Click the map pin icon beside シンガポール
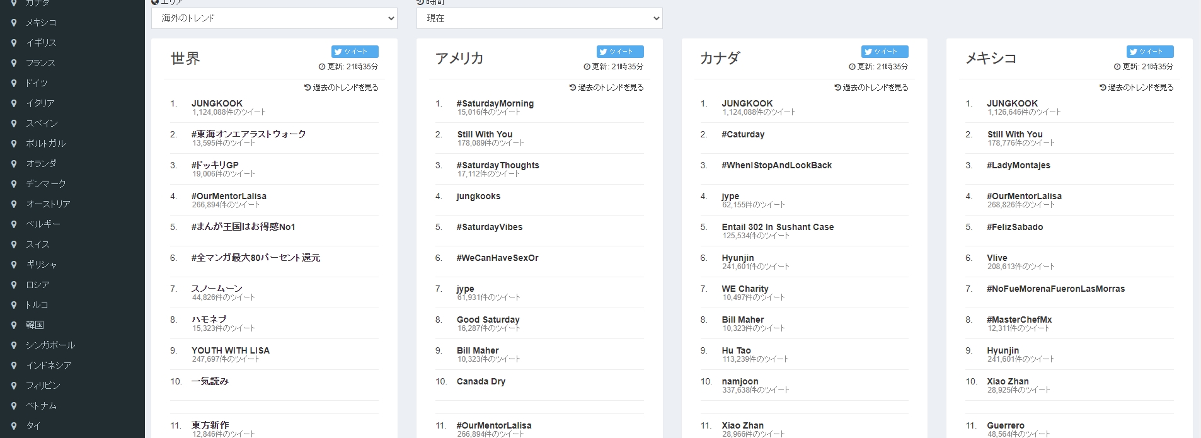Image resolution: width=1201 pixels, height=438 pixels. click(x=14, y=345)
